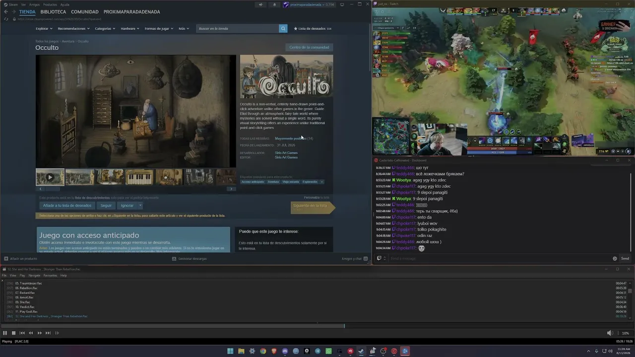Expand the Explorar store menu
The width and height of the screenshot is (635, 357).
pos(44,28)
